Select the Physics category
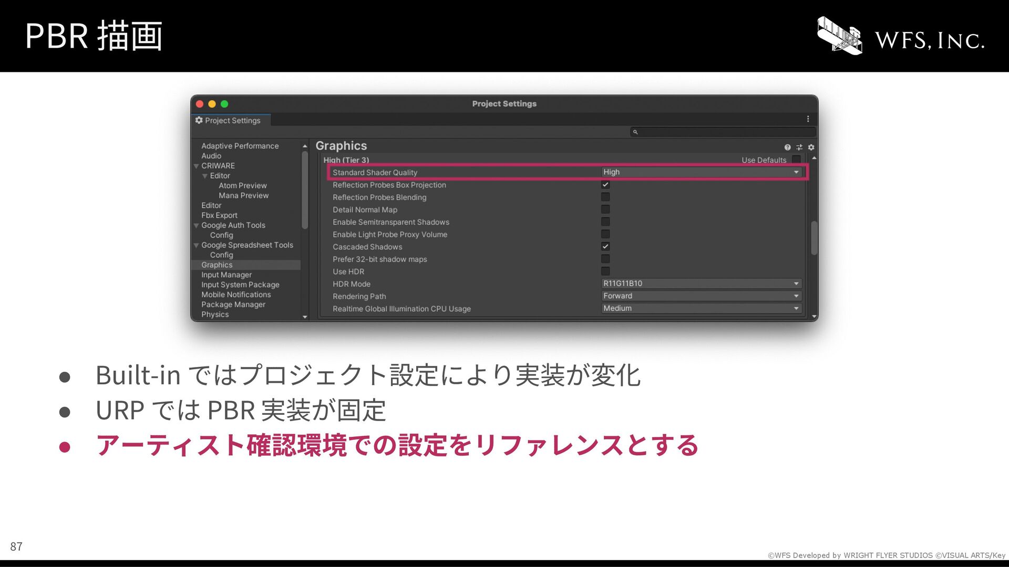 click(215, 314)
